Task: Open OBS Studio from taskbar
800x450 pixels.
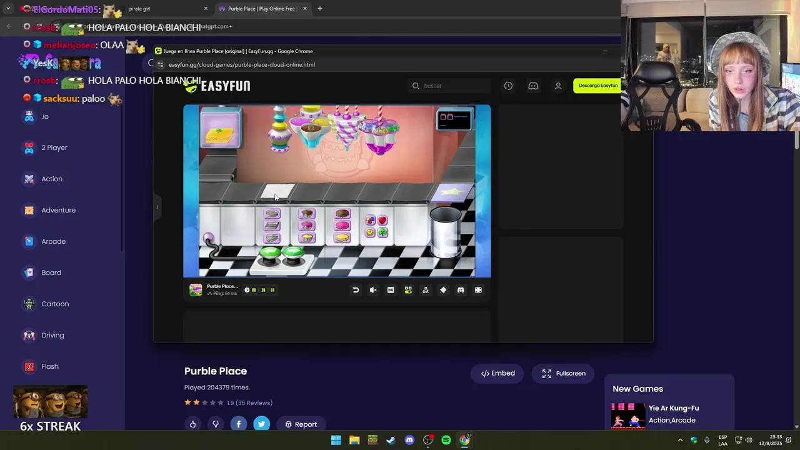Action: tap(427, 440)
